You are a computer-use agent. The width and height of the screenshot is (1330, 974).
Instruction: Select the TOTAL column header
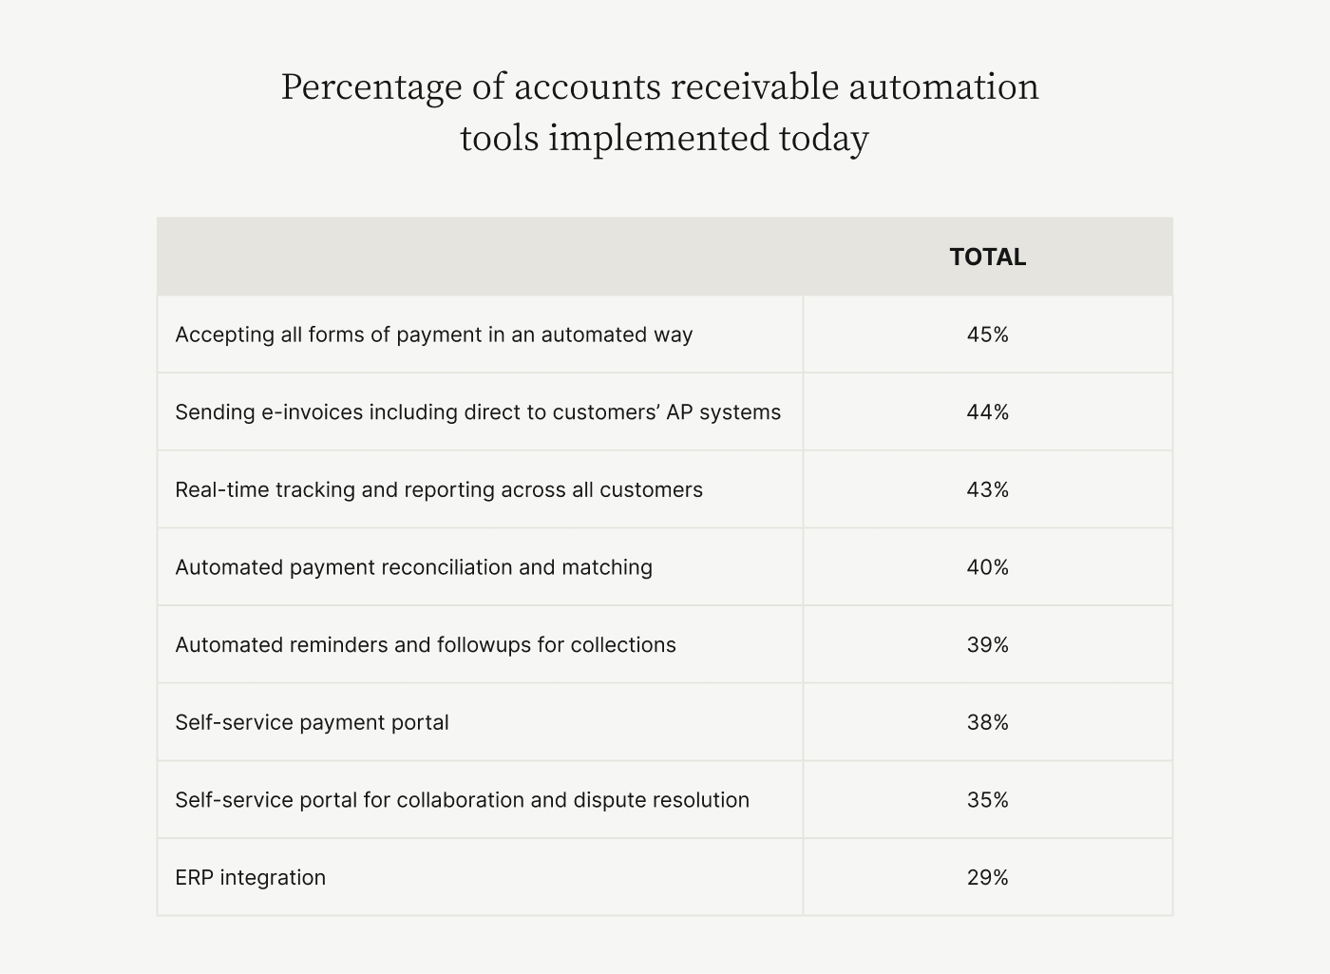(x=987, y=258)
